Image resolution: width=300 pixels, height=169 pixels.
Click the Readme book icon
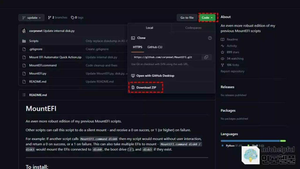click(x=223, y=40)
